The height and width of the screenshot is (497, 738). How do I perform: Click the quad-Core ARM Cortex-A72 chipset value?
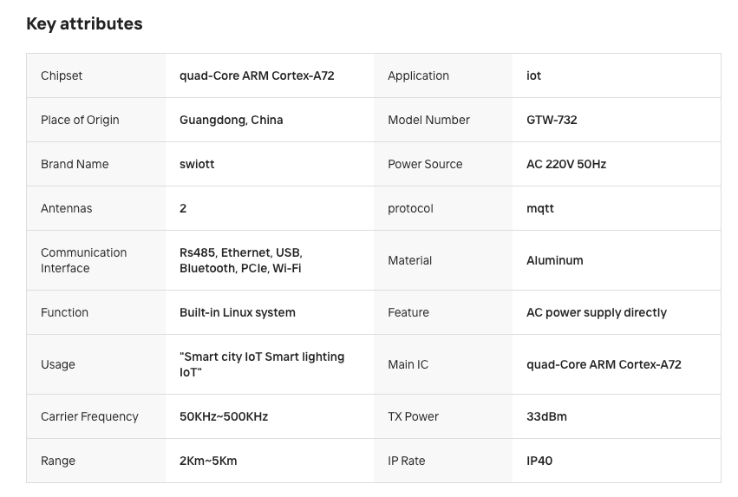coord(257,75)
